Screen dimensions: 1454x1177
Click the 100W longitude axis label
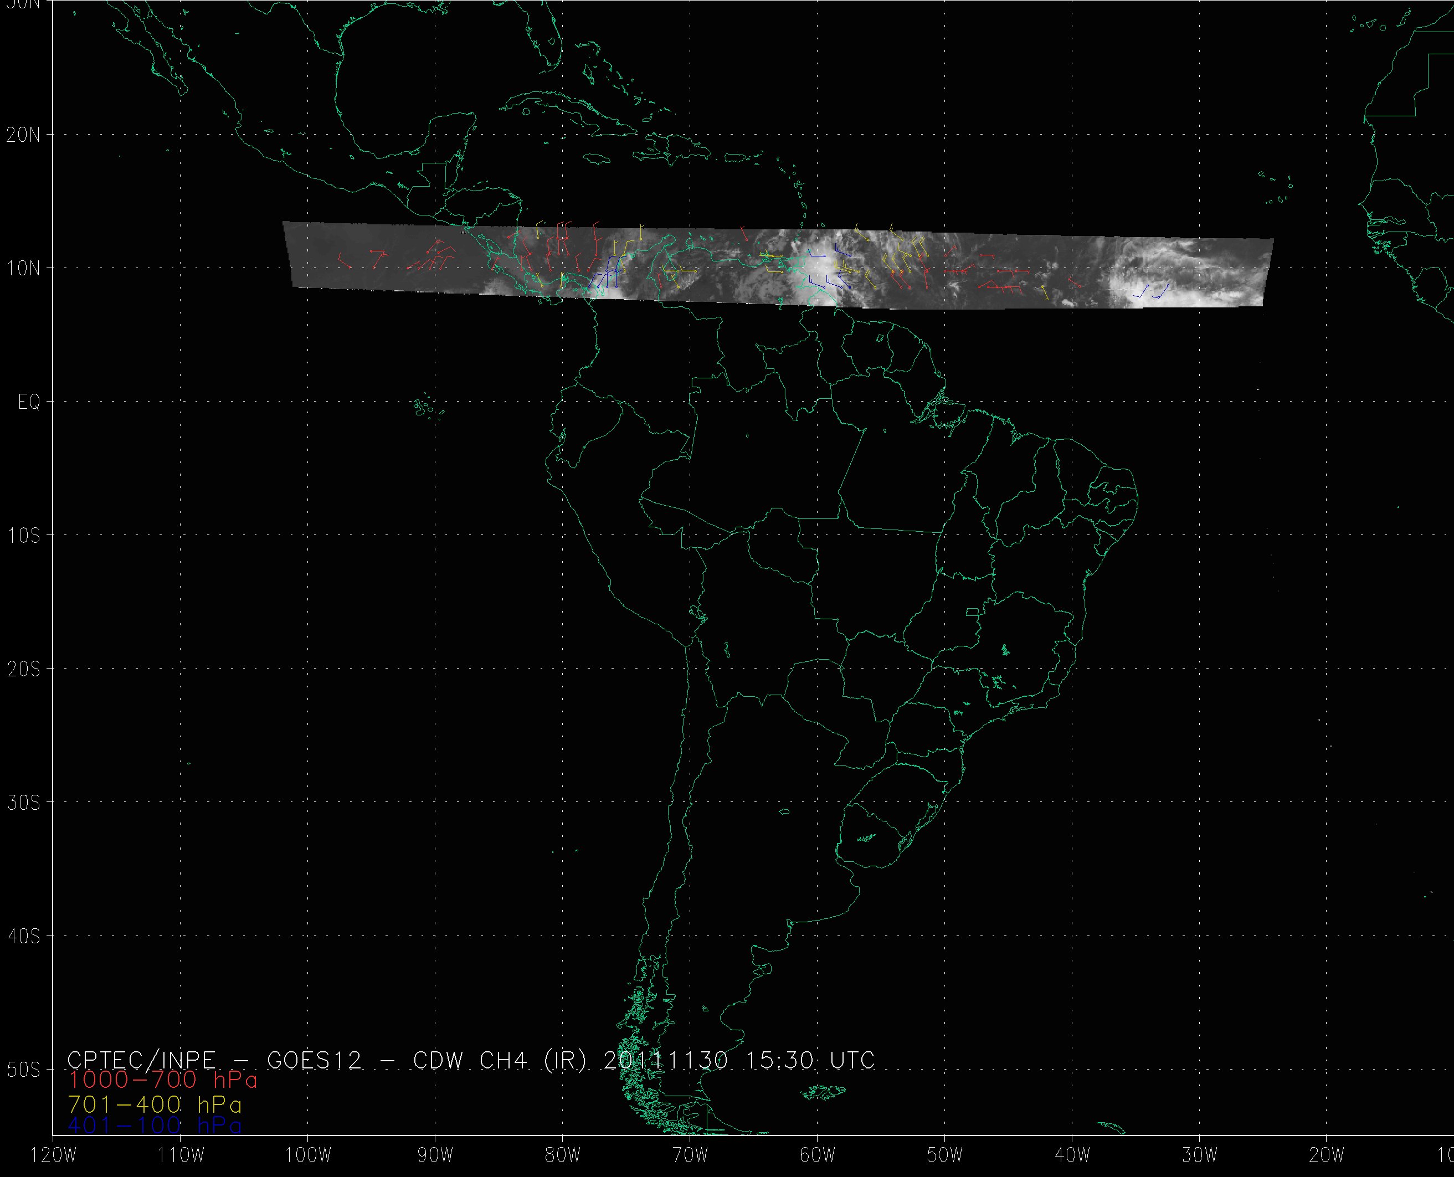coord(308,1155)
